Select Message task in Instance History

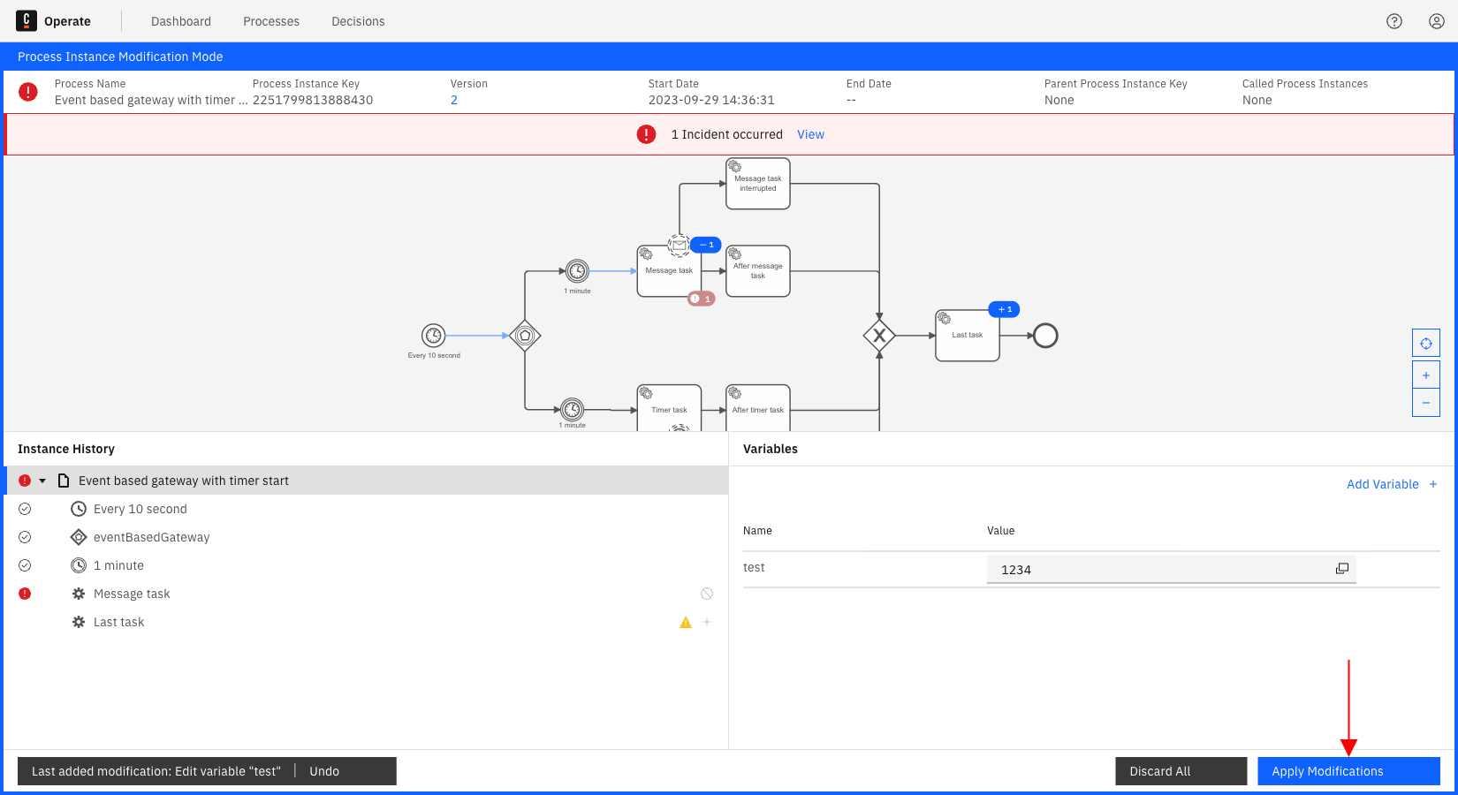(132, 594)
